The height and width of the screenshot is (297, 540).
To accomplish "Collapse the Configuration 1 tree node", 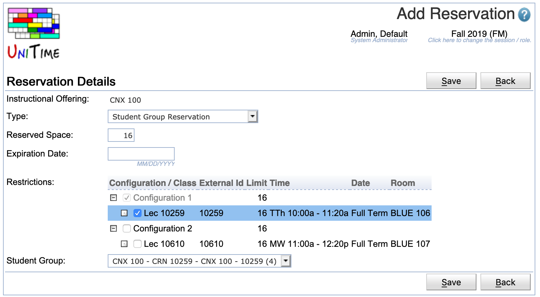I will point(113,198).
